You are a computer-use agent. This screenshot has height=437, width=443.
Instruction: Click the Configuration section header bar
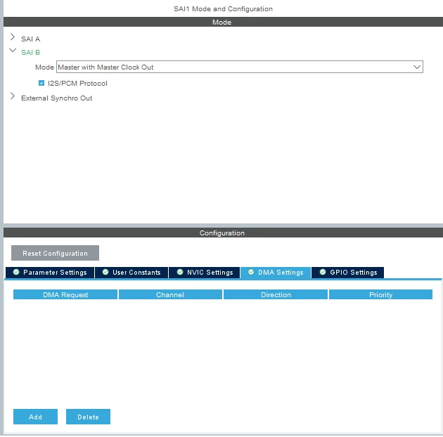223,233
